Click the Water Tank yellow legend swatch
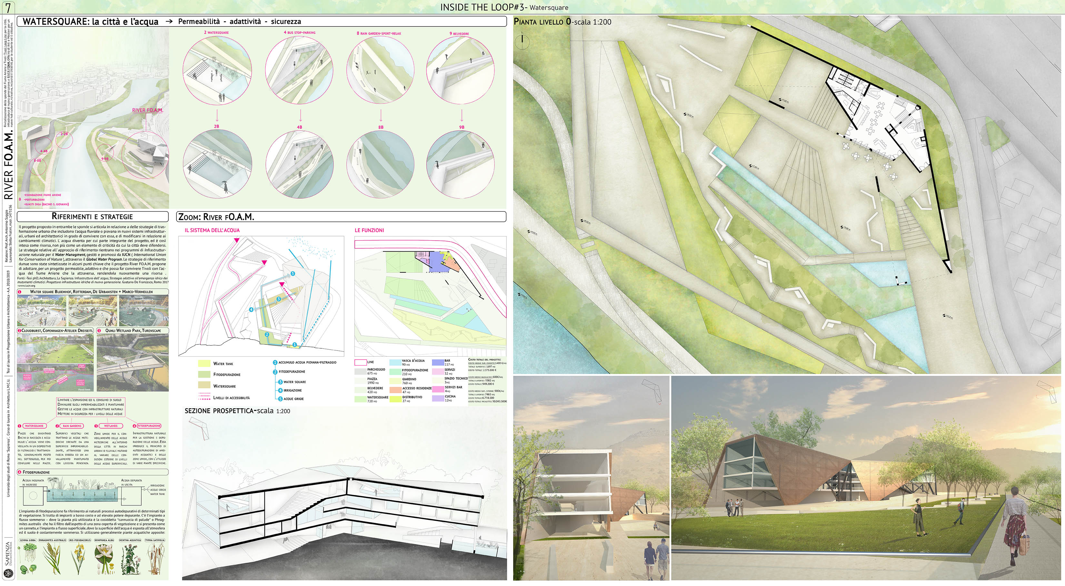The height and width of the screenshot is (586, 1065). [x=204, y=364]
